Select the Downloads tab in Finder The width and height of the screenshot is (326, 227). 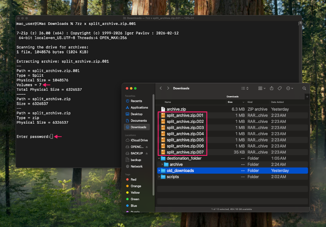coord(232,96)
